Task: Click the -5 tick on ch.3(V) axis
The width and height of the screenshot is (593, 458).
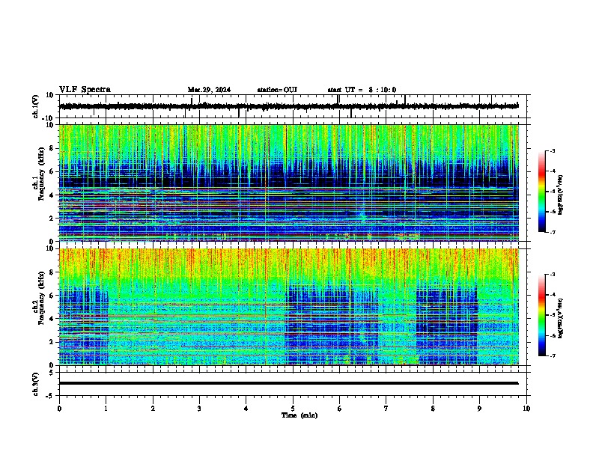Action: click(x=50, y=396)
